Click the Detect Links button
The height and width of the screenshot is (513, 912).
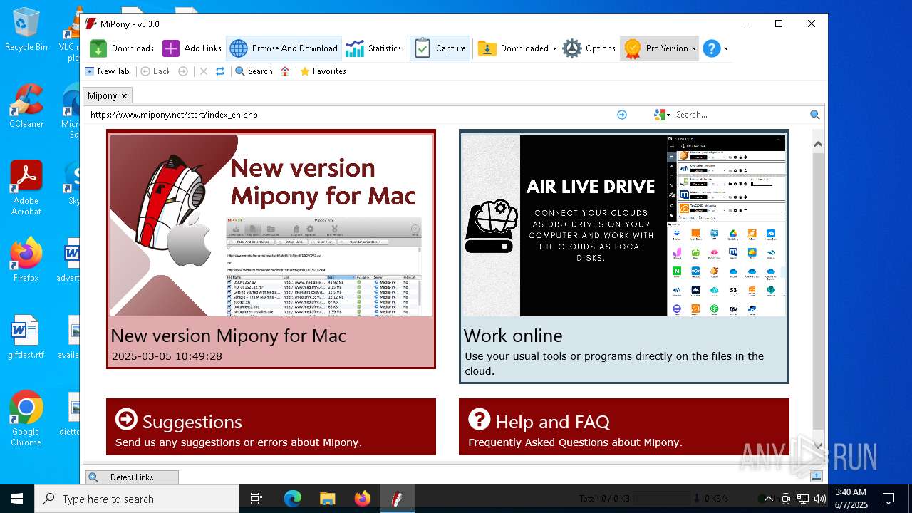132,477
